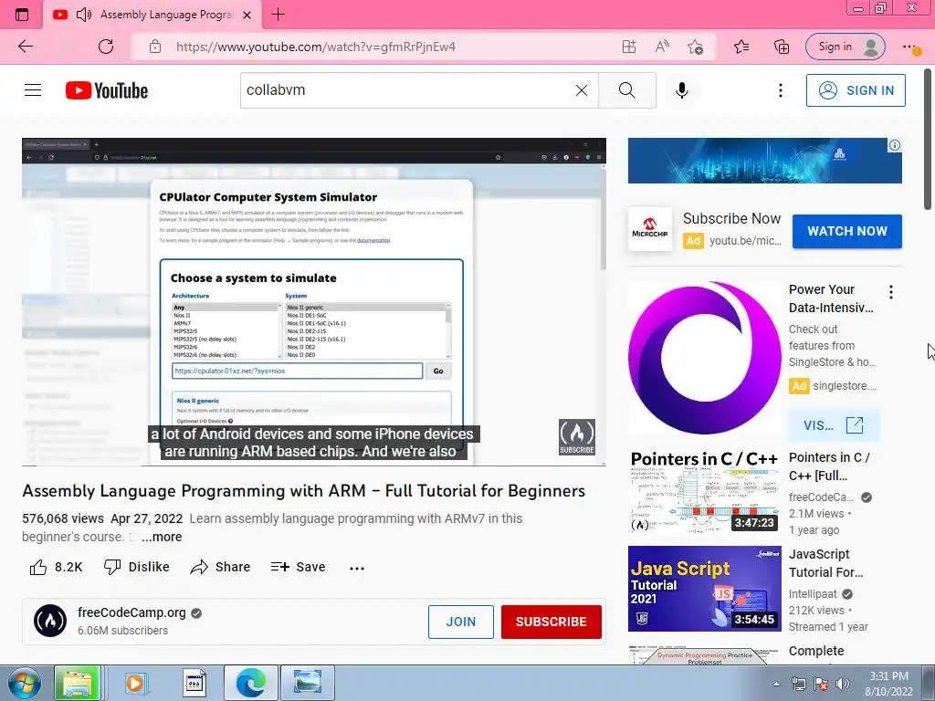935x701 pixels.
Task: Open SingleStore ad options menu
Action: tap(891, 292)
